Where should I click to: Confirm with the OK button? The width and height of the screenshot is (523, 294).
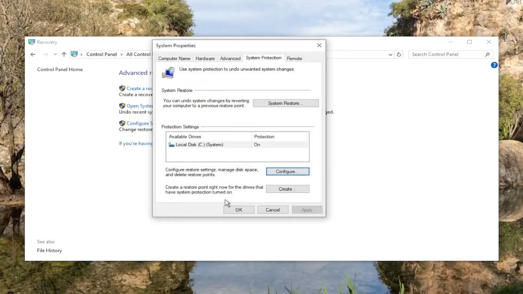tap(239, 210)
